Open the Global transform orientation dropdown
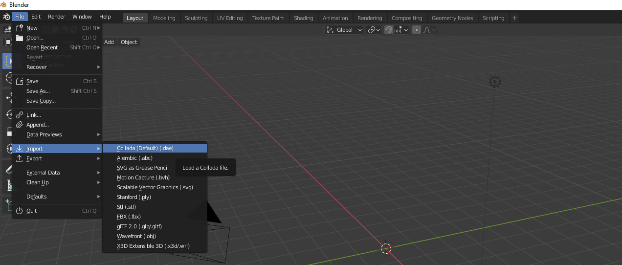 pos(344,30)
